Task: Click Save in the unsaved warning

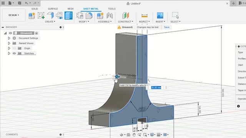Action: pos(166,27)
